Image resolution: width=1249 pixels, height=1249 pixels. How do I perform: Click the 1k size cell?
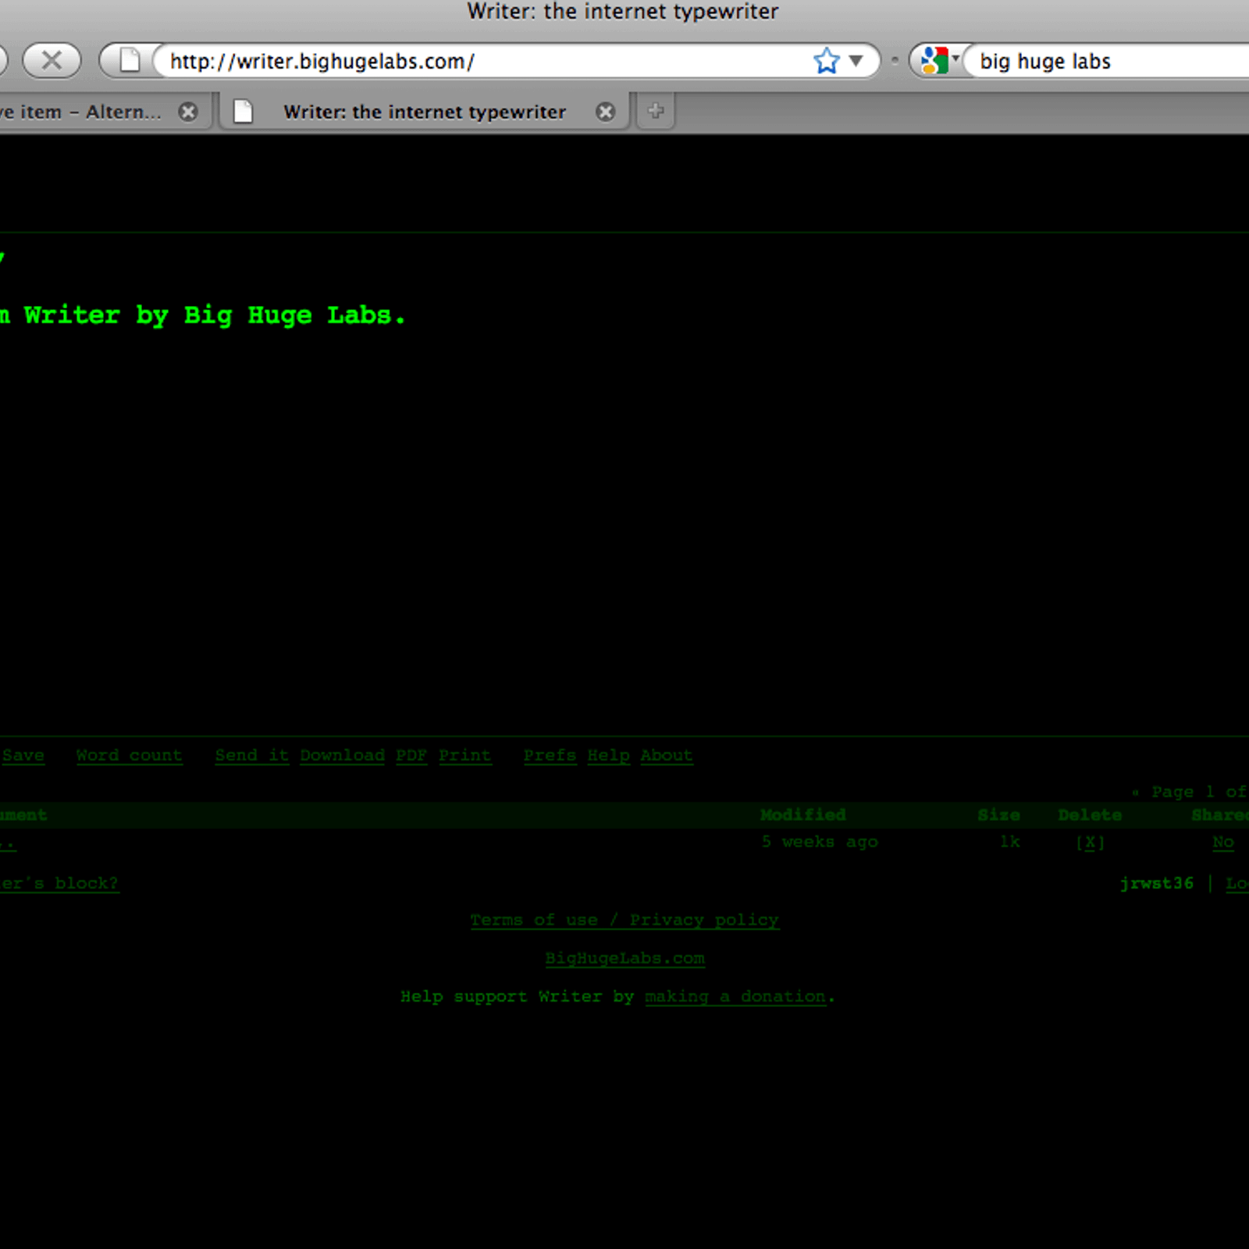click(1009, 842)
